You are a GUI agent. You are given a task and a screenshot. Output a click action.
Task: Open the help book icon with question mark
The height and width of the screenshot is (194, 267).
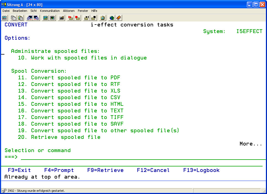coord(119,18)
